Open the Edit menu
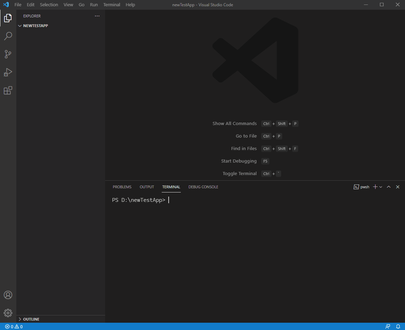Viewport: 405px width, 330px height. point(31,5)
